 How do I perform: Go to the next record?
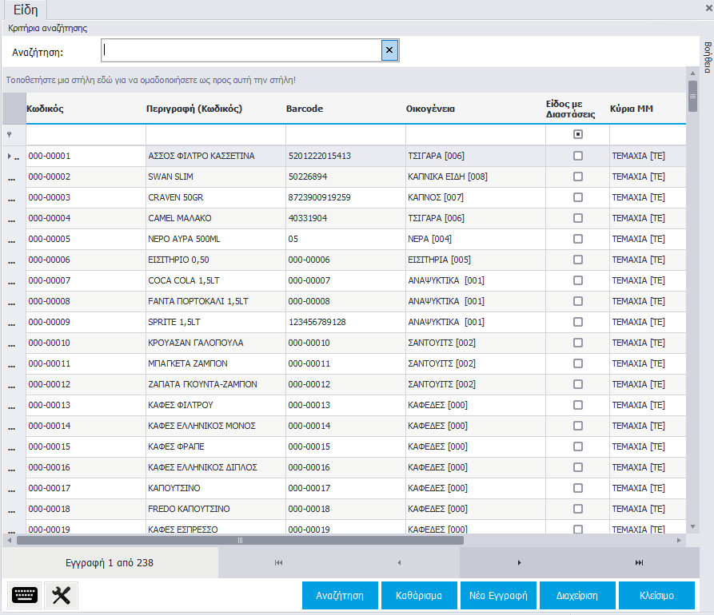519,563
